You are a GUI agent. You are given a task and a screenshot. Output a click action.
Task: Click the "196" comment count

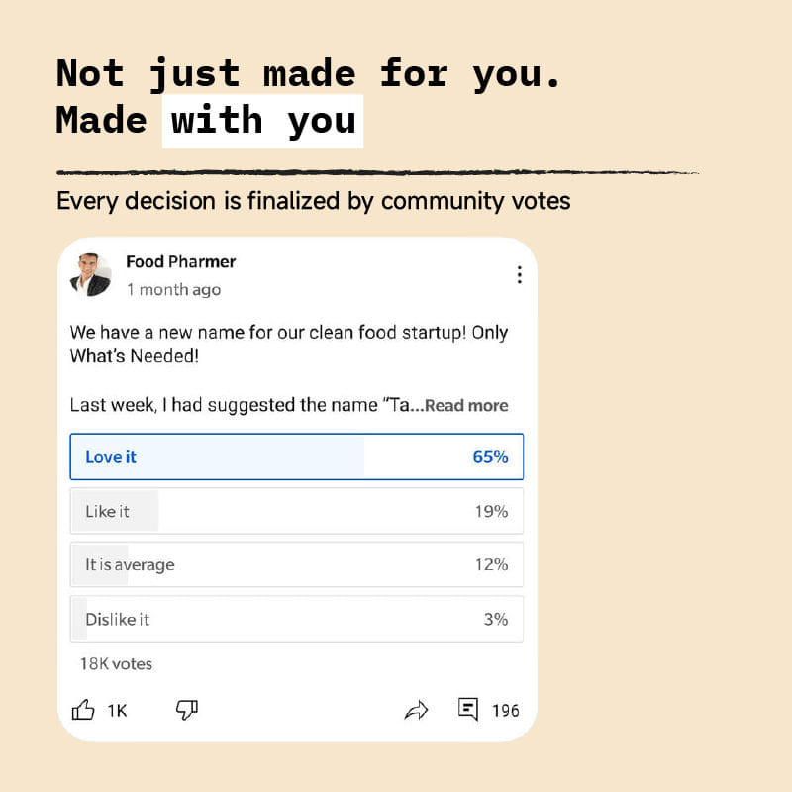pyautogui.click(x=505, y=710)
